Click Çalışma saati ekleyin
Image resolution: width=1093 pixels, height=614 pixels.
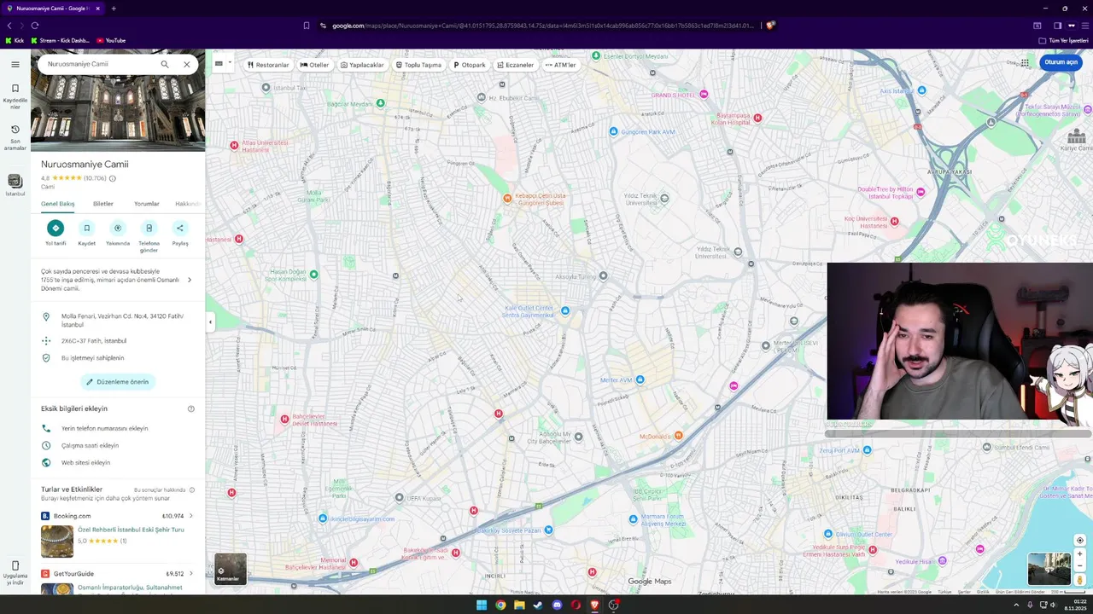[x=118, y=445]
